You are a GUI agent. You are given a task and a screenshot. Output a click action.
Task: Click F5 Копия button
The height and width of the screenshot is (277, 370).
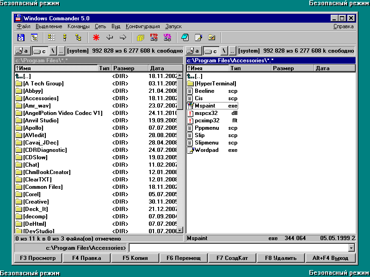[x=135, y=258]
